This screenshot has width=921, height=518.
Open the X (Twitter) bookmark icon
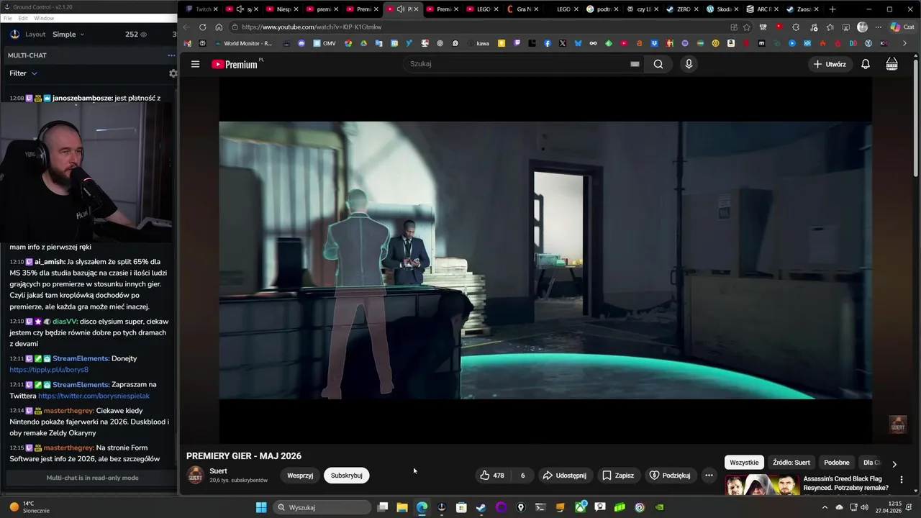(x=562, y=43)
